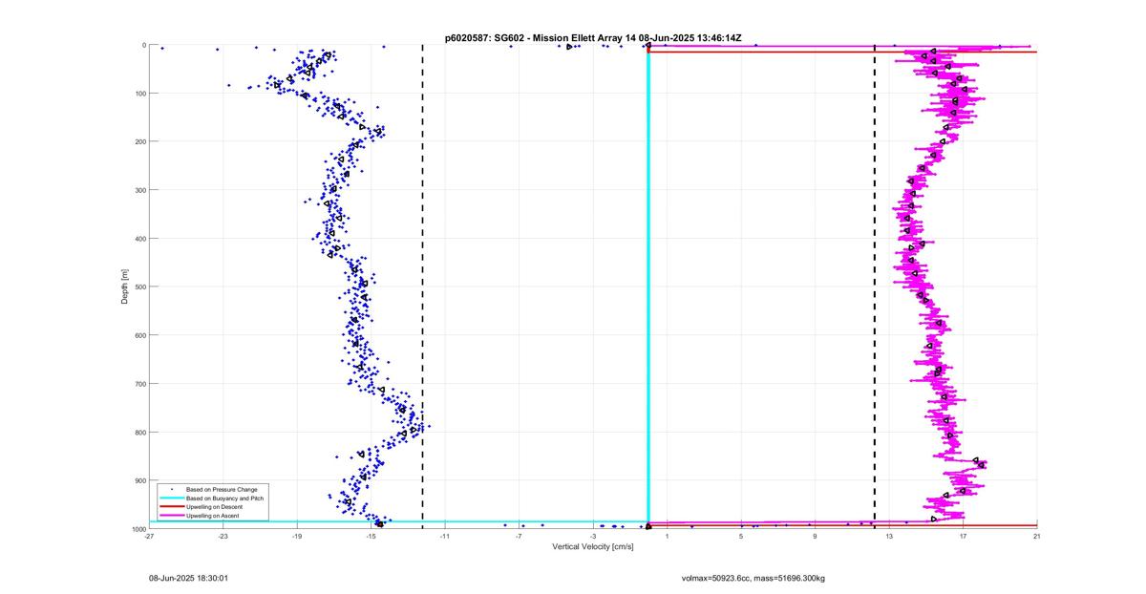Select legend entry "Based on Buoyancy and Pitch"
This screenshot has height=594, width=1146.
pos(224,499)
